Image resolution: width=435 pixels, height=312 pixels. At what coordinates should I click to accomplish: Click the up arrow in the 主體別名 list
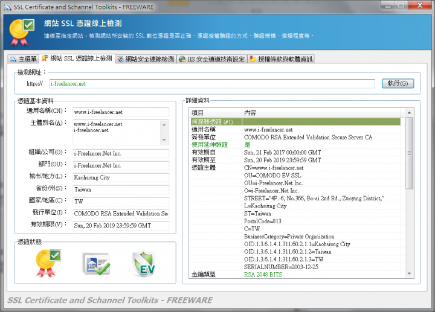tap(164, 125)
